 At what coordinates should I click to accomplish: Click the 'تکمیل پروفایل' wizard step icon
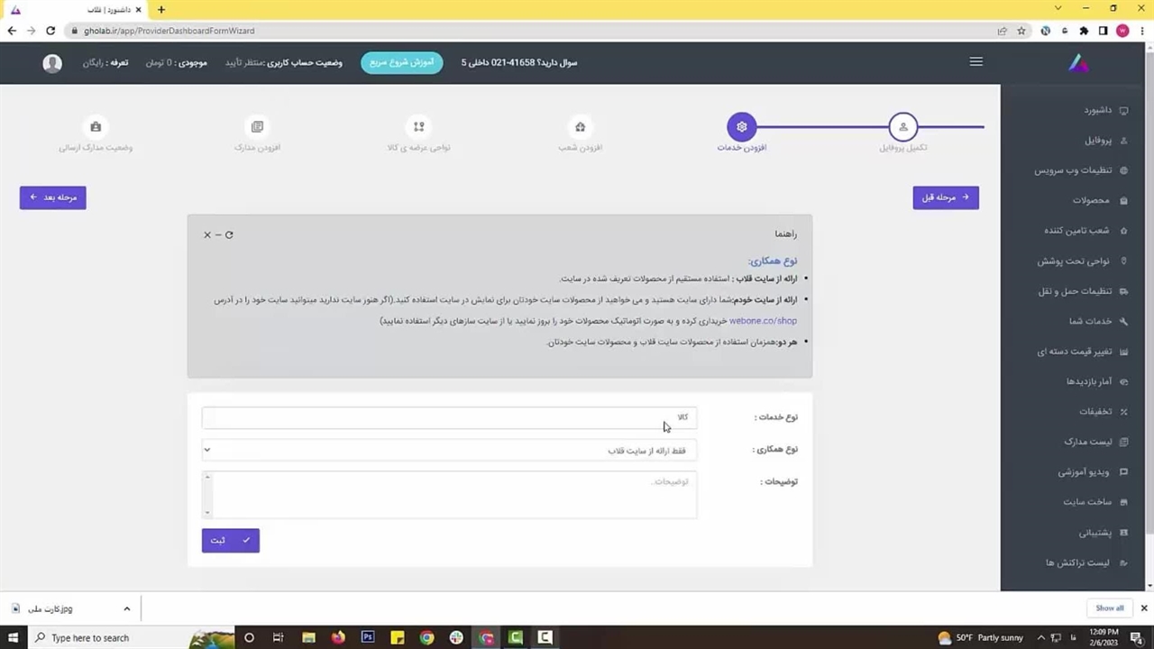tap(902, 127)
